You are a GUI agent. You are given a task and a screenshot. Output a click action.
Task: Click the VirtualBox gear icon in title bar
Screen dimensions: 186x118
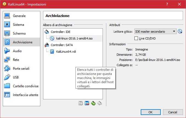click(x=4, y=4)
